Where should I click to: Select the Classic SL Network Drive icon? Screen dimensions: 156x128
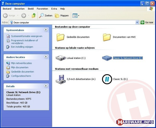(x=107, y=58)
